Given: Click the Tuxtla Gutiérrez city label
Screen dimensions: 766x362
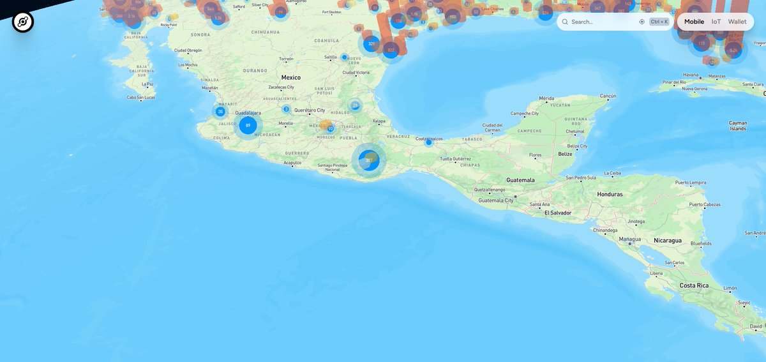Looking at the screenshot, I should tap(455, 158).
